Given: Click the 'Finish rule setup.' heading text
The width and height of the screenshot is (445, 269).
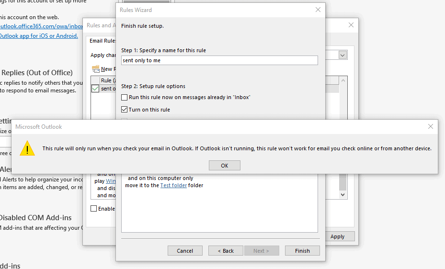Looking at the screenshot, I should pos(142,26).
